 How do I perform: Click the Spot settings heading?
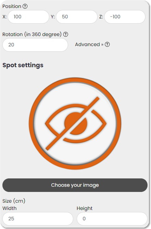[23, 65]
